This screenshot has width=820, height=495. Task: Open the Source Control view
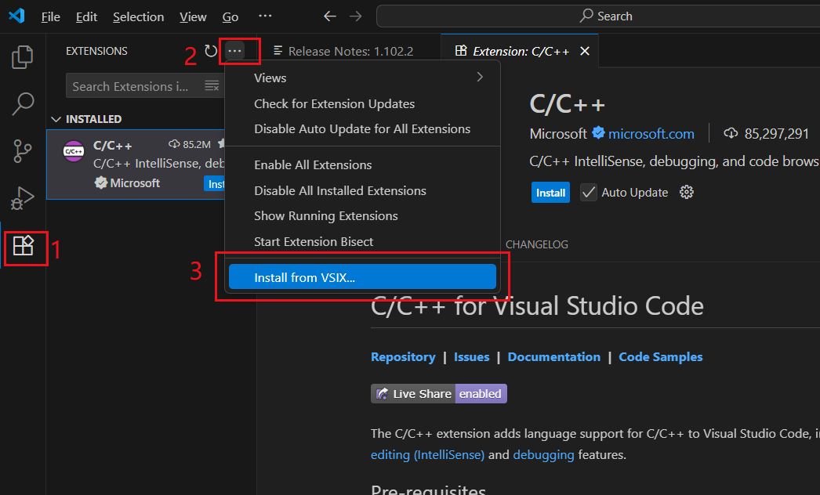pos(23,151)
